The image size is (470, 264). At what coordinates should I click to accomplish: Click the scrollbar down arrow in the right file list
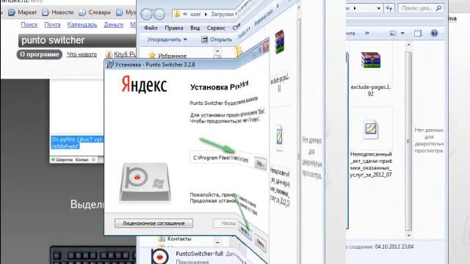point(408,235)
